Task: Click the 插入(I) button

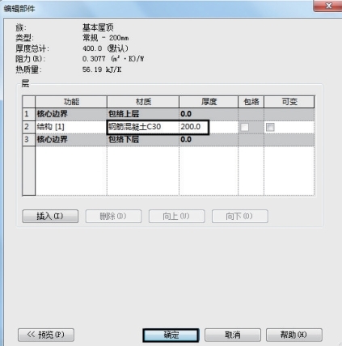Action: coord(50,216)
